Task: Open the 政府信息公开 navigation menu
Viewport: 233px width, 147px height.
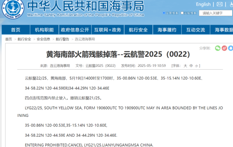Action: pos(75,30)
